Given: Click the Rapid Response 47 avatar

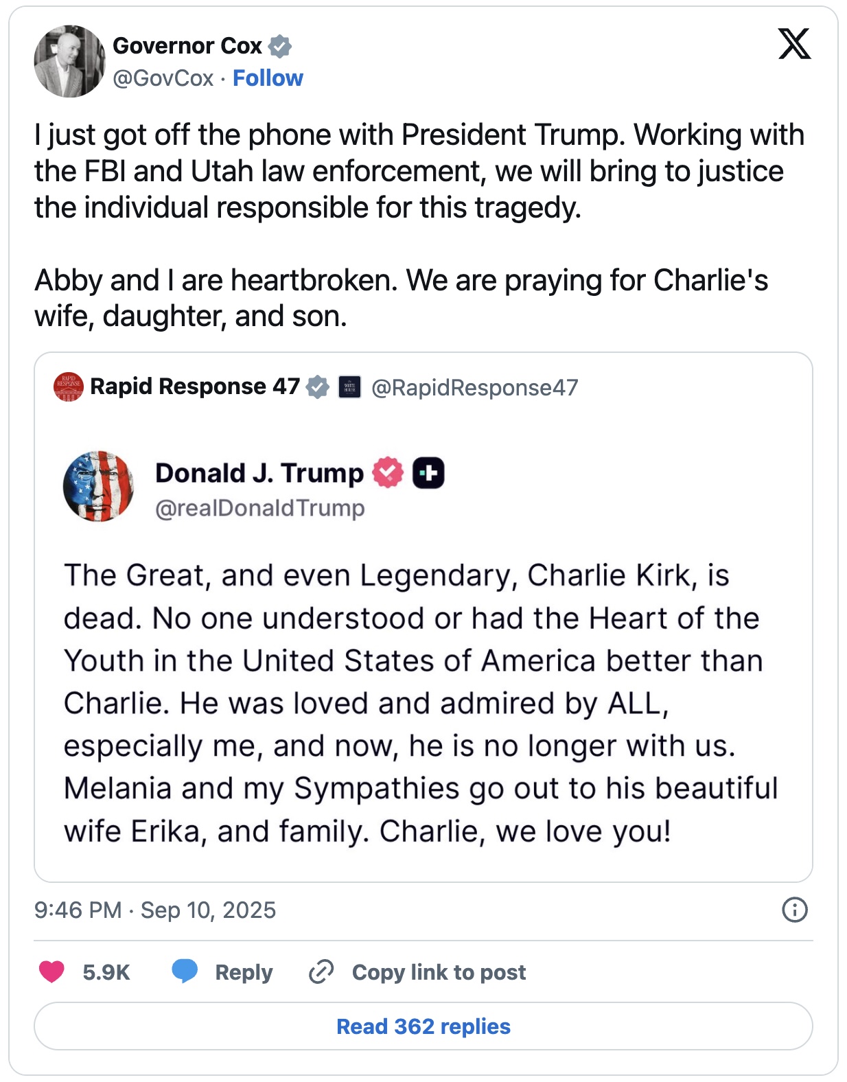Looking at the screenshot, I should [68, 387].
